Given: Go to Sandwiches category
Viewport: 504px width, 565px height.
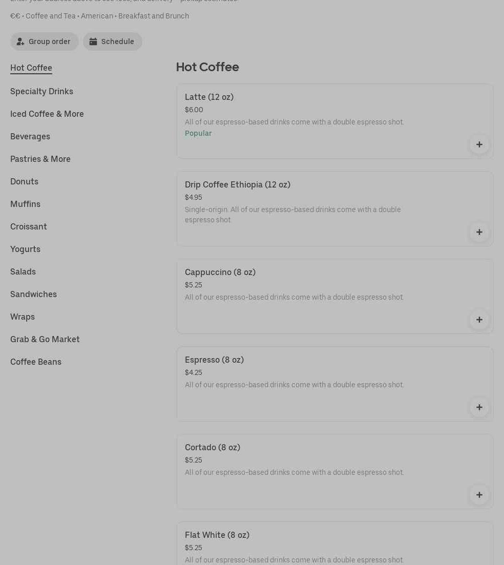Looking at the screenshot, I should coord(33,294).
